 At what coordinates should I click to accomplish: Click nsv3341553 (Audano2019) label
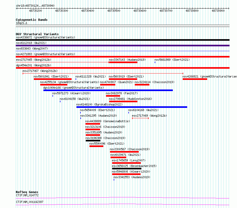(132, 177)
